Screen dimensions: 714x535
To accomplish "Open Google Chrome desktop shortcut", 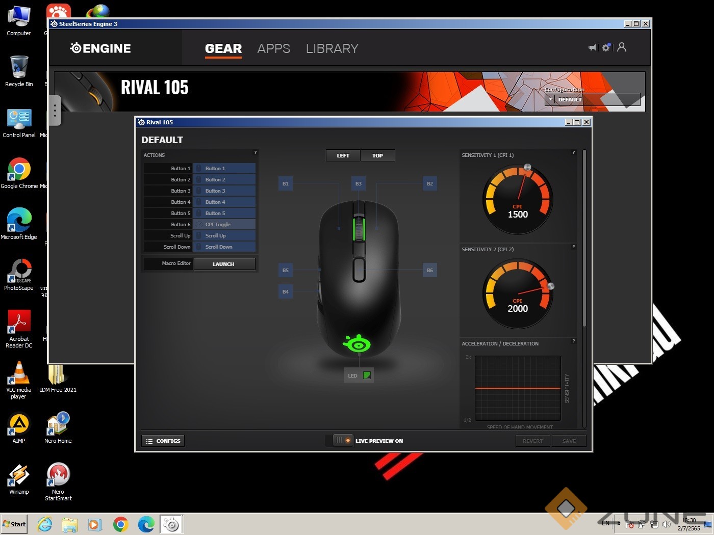I will pos(19,173).
